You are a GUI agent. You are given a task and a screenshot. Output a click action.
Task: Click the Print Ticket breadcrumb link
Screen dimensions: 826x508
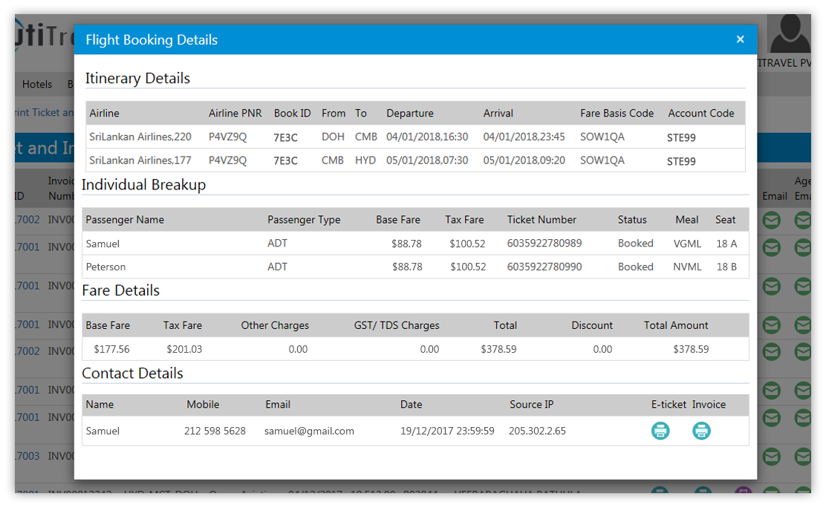tap(45, 113)
